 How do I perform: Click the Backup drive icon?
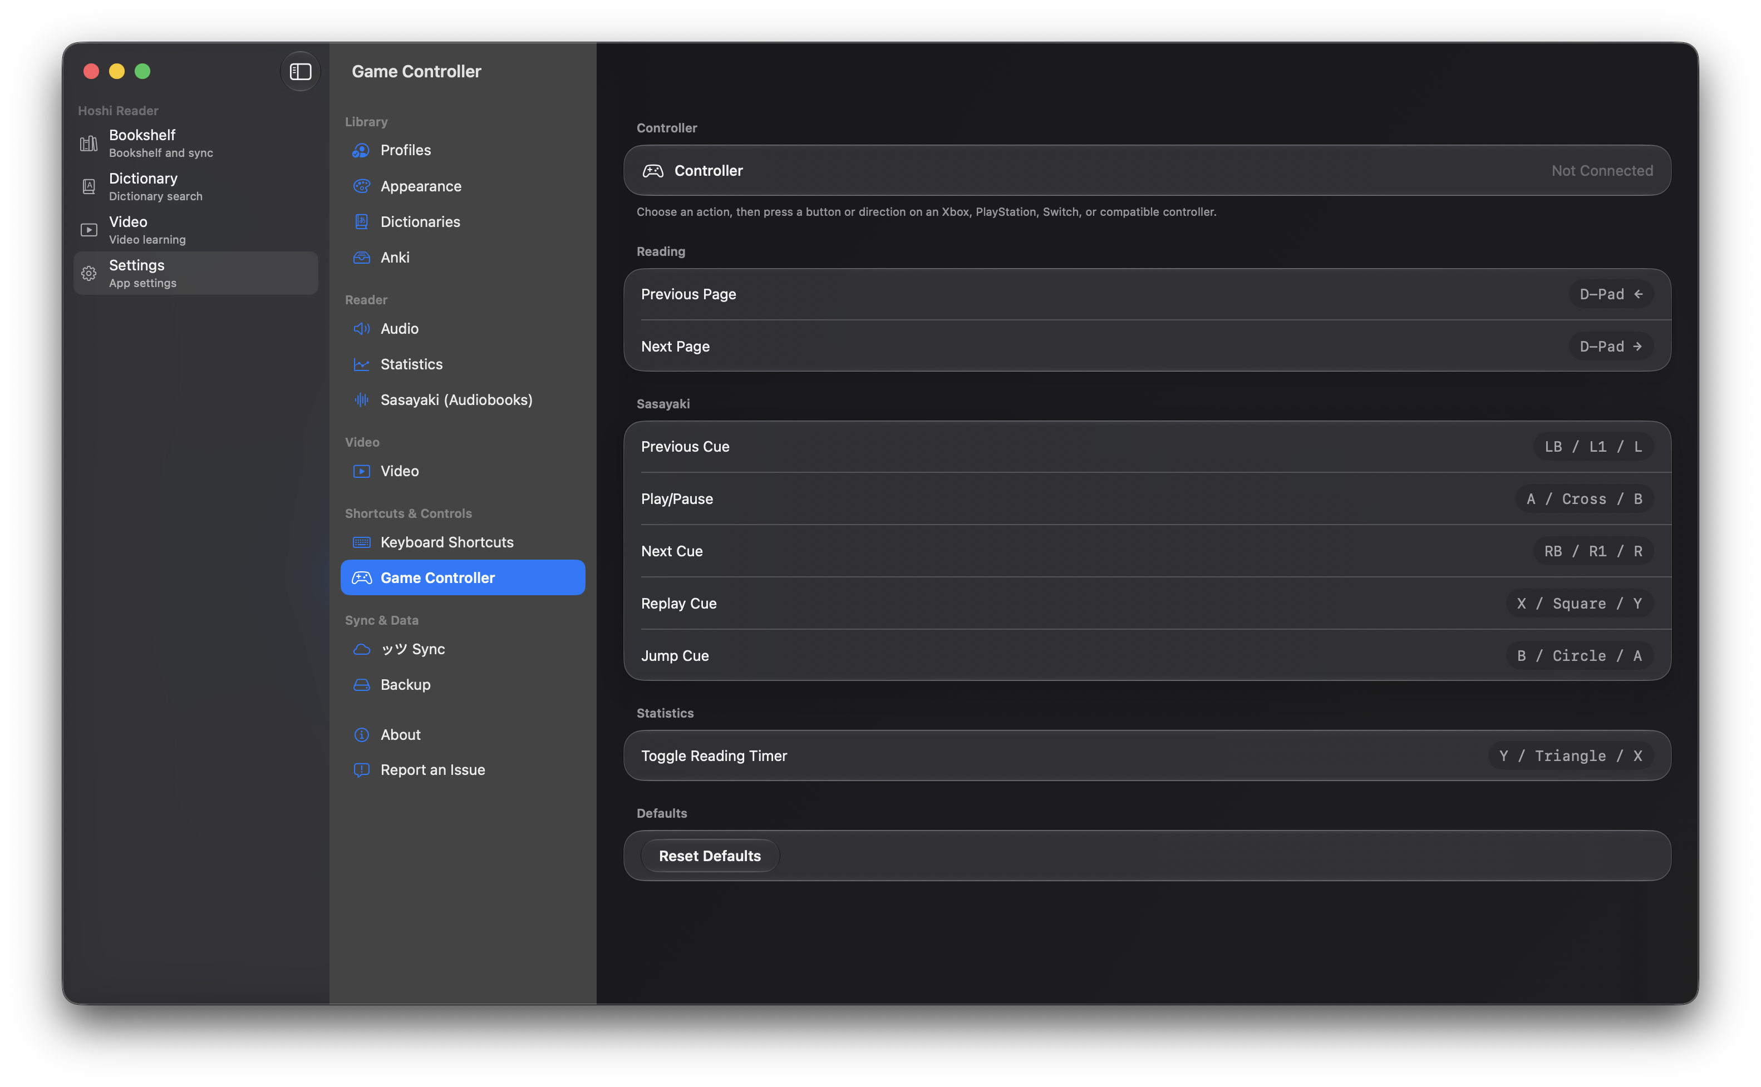pos(362,684)
